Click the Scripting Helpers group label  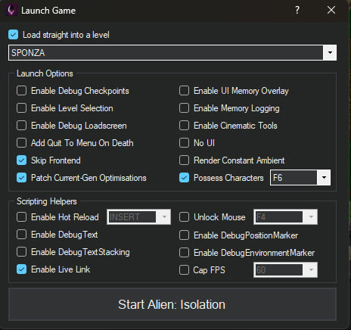pos(47,201)
